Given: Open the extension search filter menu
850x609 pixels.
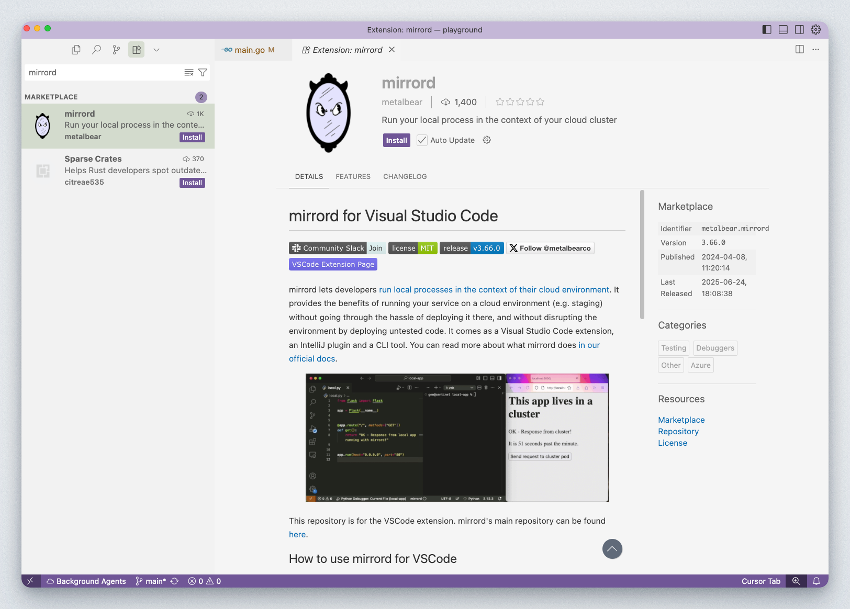Looking at the screenshot, I should coord(203,72).
